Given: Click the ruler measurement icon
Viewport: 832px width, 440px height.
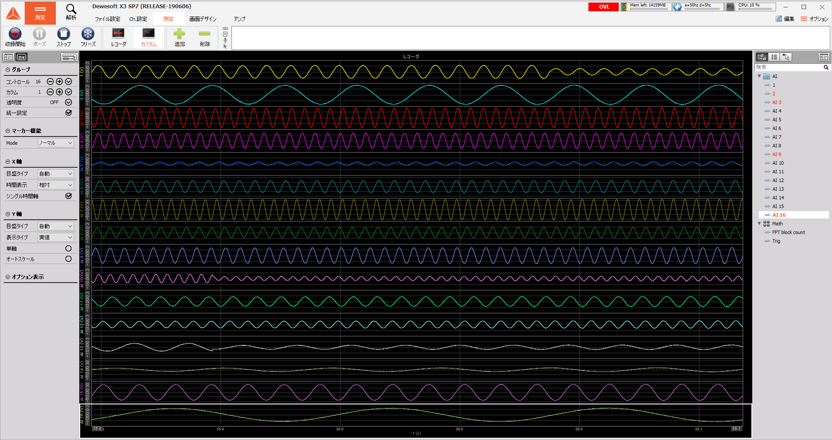Looking at the screenshot, I should [69, 57].
